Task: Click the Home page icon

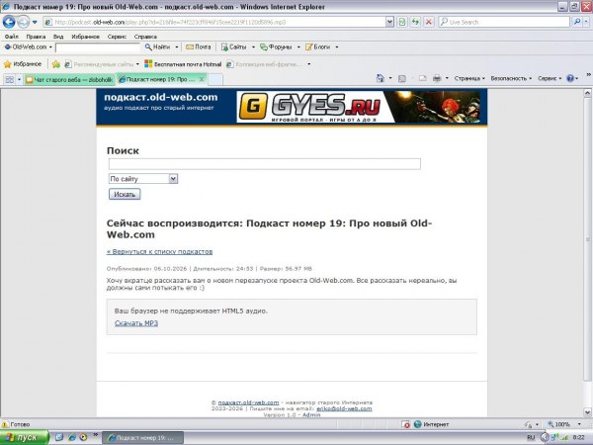Action: click(x=381, y=78)
